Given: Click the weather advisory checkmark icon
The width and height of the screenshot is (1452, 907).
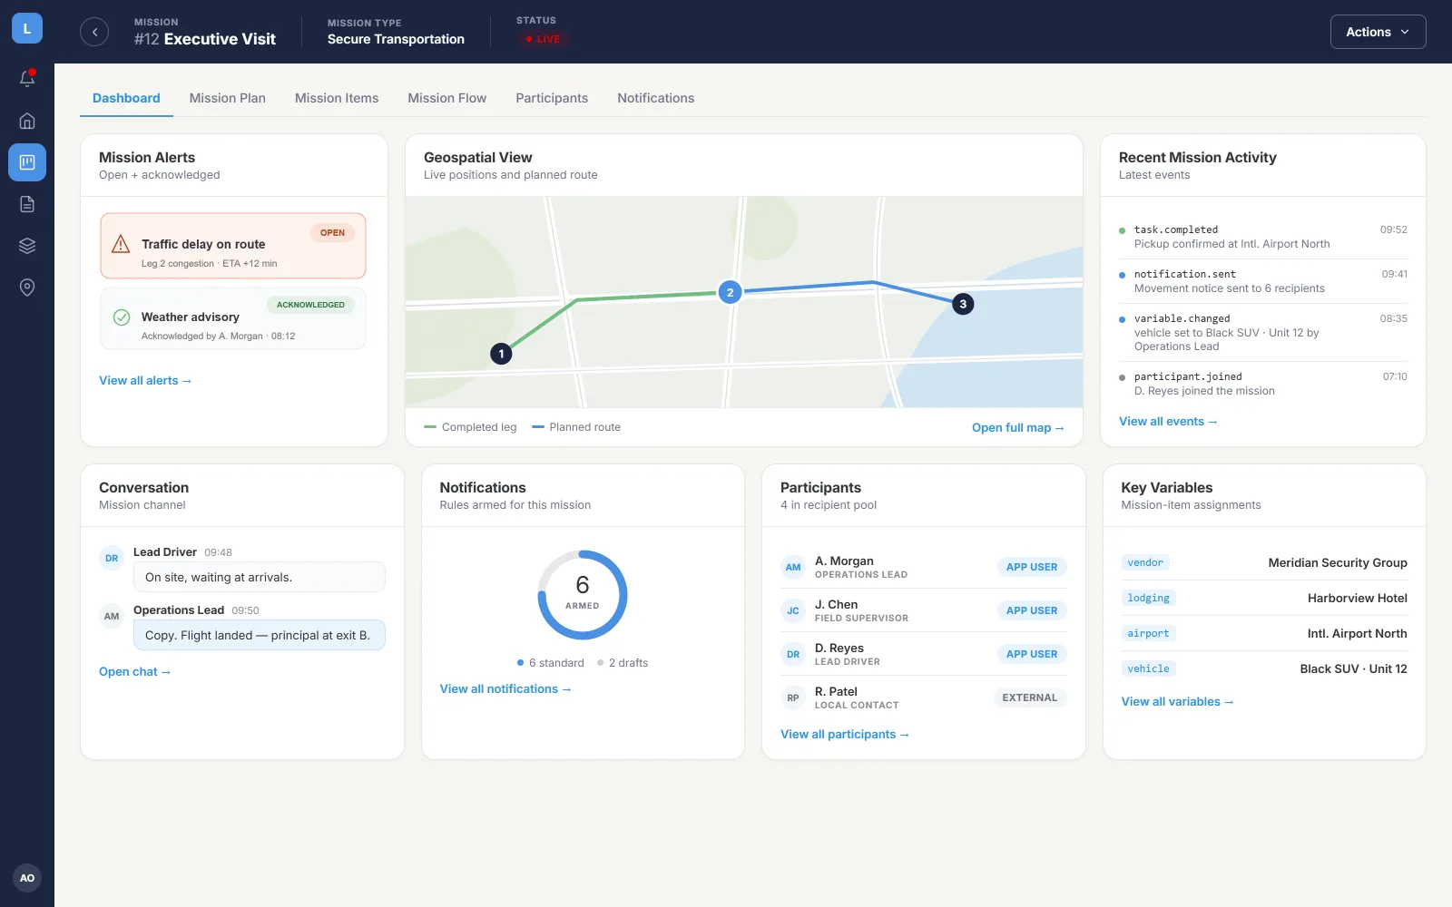Looking at the screenshot, I should [x=121, y=317].
